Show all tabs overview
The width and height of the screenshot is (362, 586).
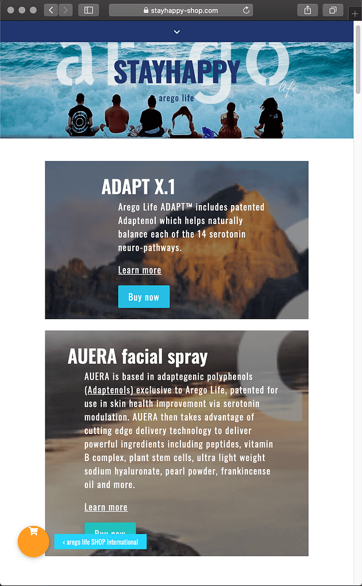333,10
